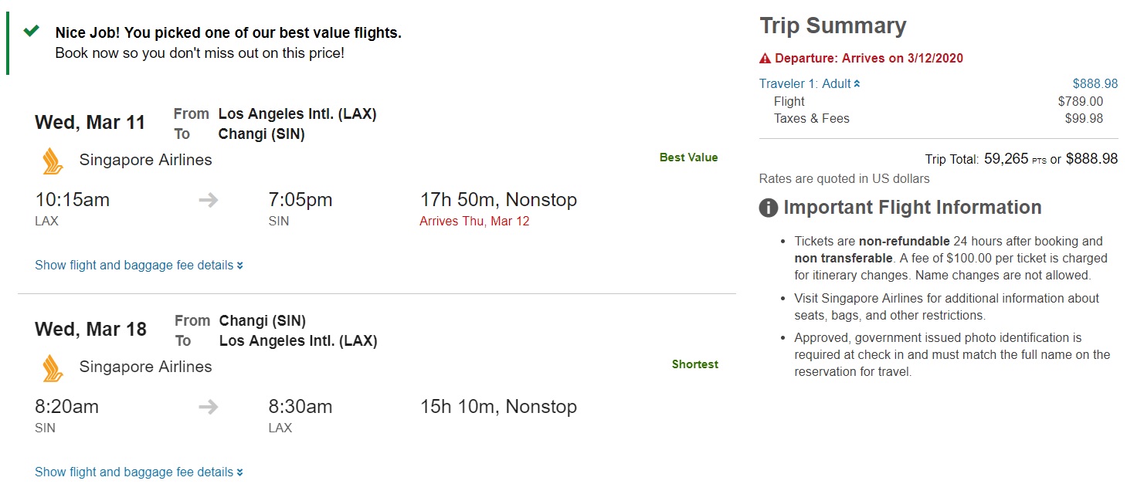Click the Best Value label
1127x484 pixels.
click(688, 157)
